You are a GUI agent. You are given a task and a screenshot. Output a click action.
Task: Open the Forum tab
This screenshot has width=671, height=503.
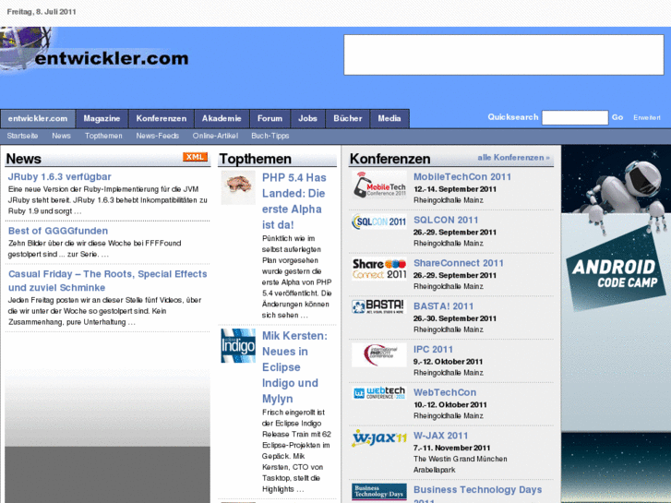pos(270,118)
